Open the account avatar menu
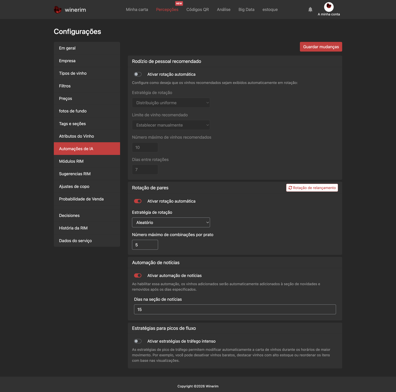Image resolution: width=396 pixels, height=392 pixels. click(x=329, y=7)
